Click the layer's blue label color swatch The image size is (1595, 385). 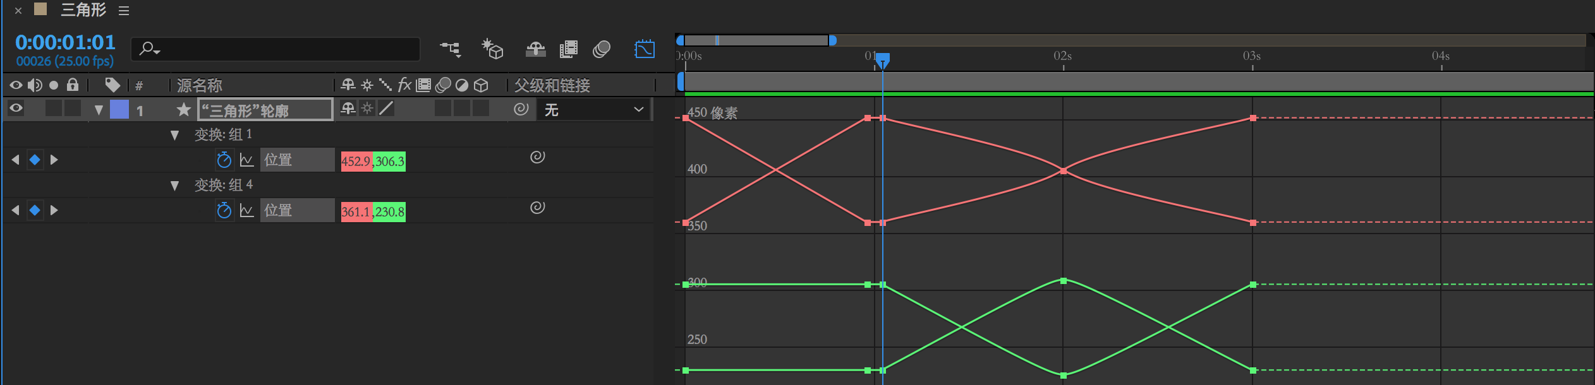(119, 110)
